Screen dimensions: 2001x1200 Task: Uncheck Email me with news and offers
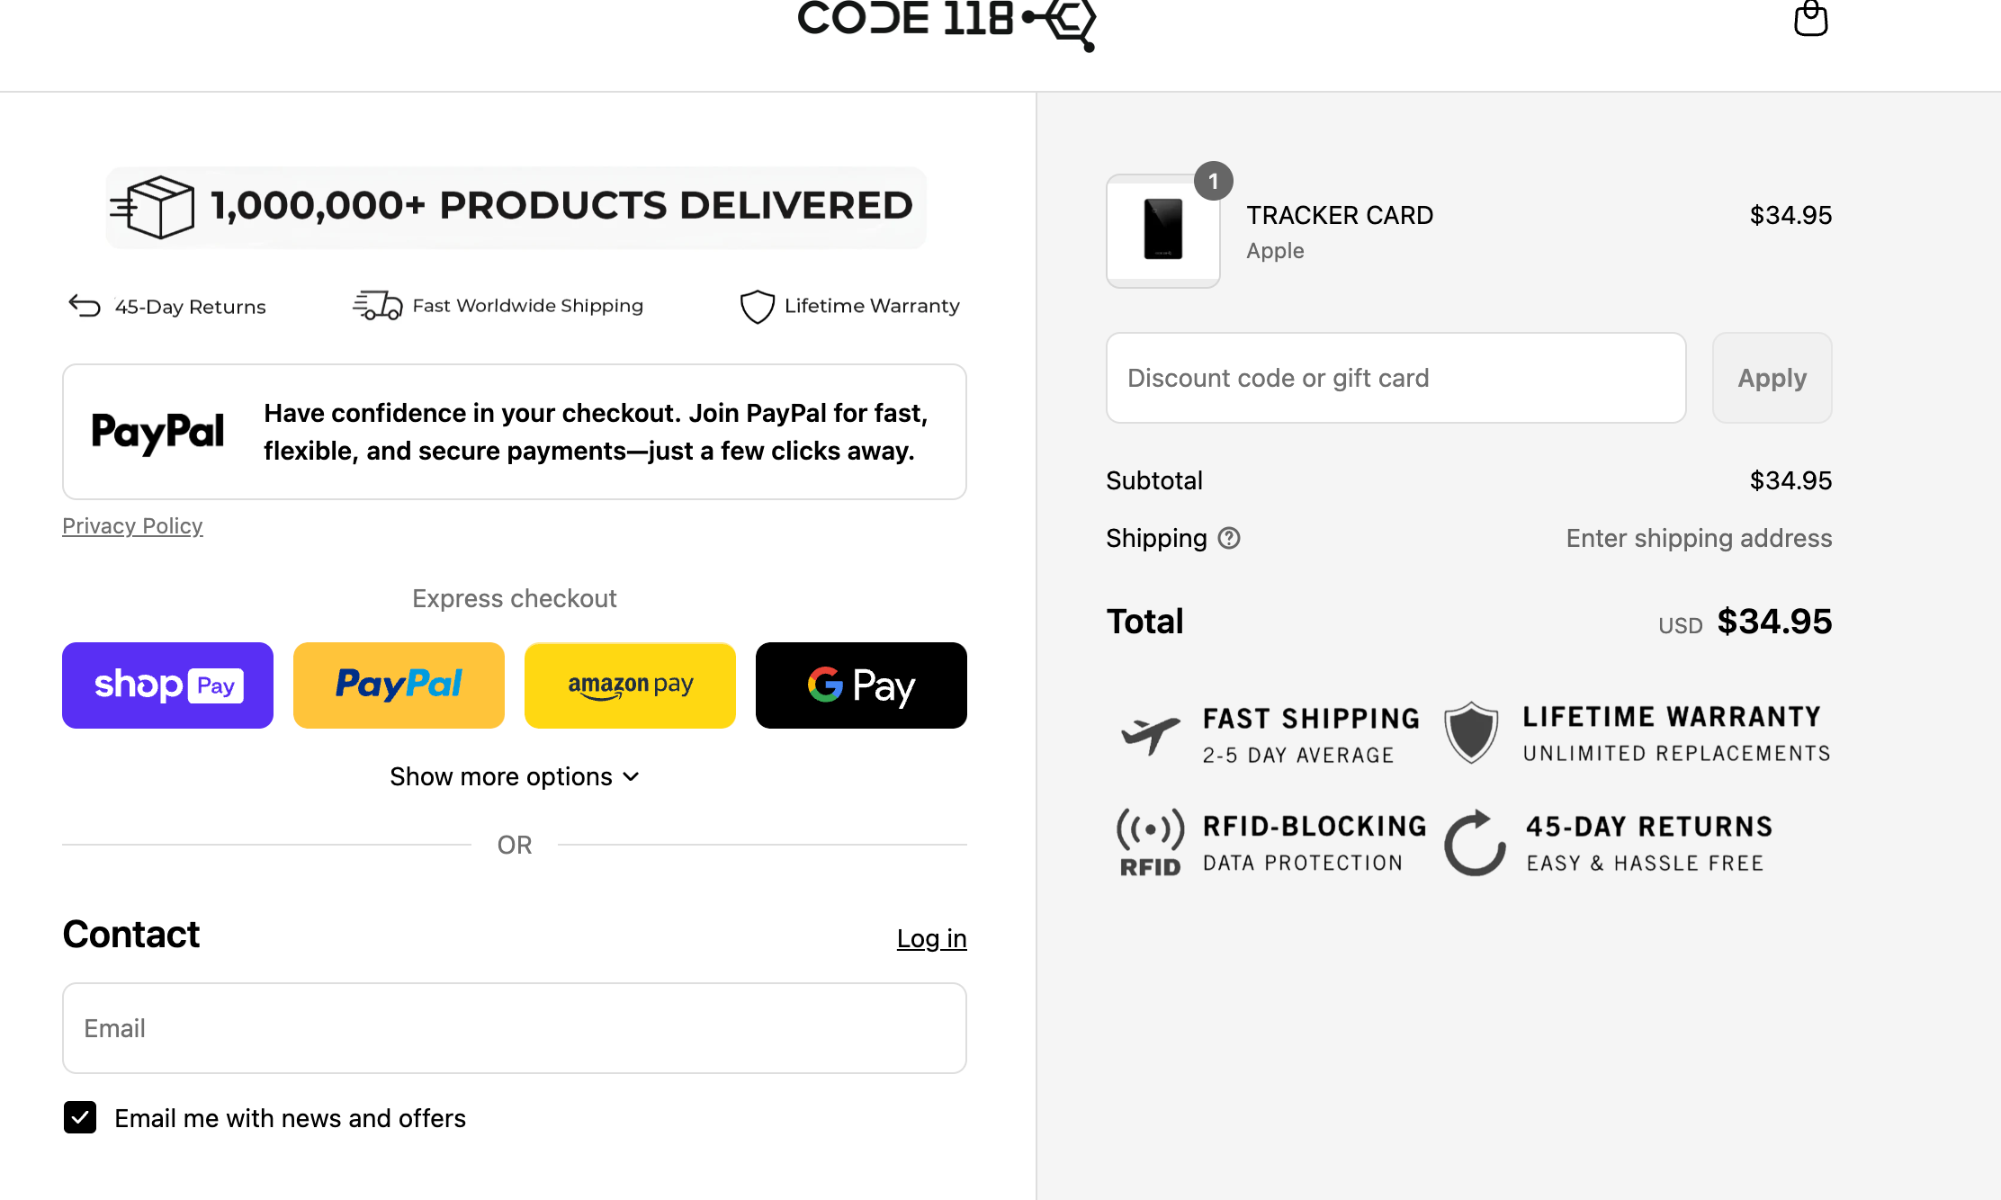[x=79, y=1118]
